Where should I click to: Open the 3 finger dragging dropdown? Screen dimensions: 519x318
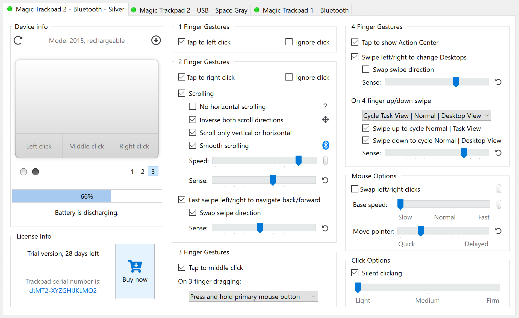coord(253,296)
